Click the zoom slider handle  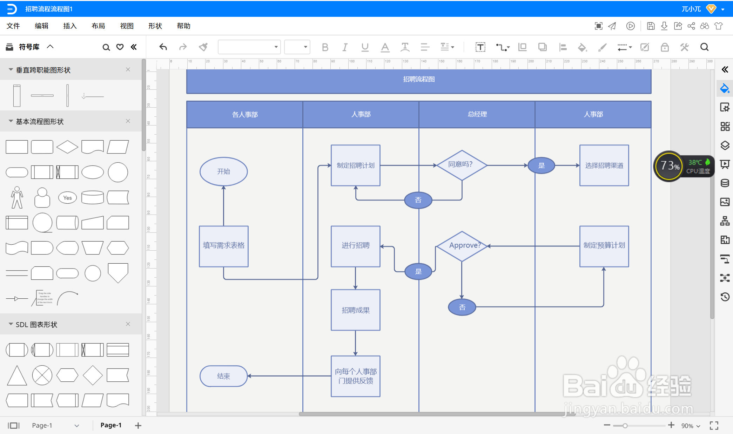click(625, 426)
